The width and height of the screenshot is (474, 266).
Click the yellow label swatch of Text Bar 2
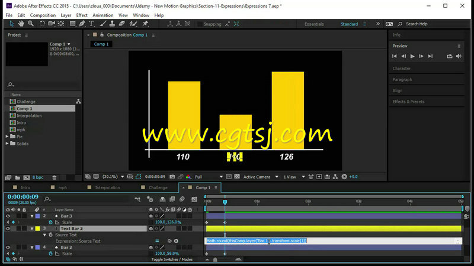point(37,229)
